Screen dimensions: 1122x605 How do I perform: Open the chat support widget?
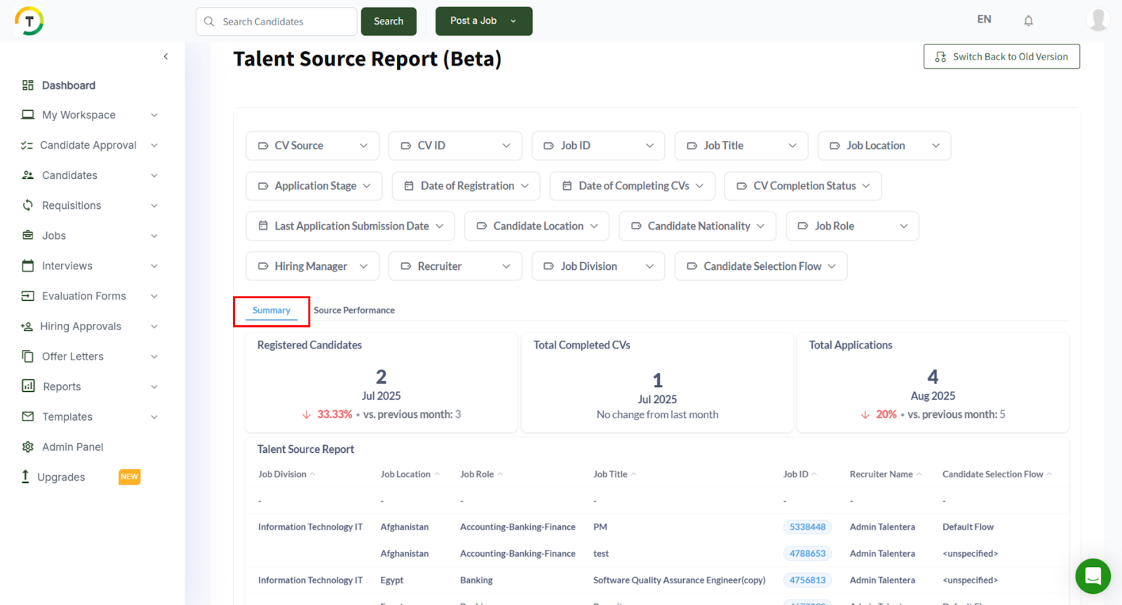(x=1093, y=576)
